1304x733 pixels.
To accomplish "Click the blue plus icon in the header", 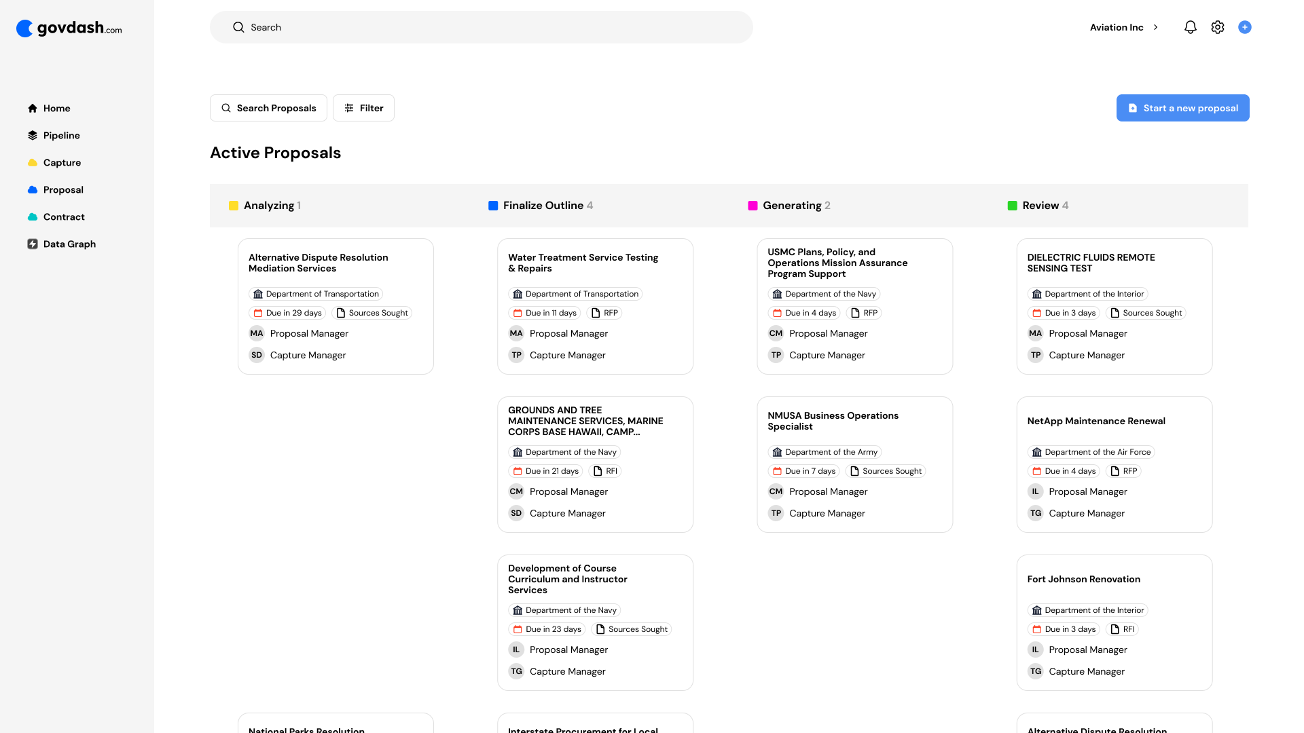I will click(1244, 27).
